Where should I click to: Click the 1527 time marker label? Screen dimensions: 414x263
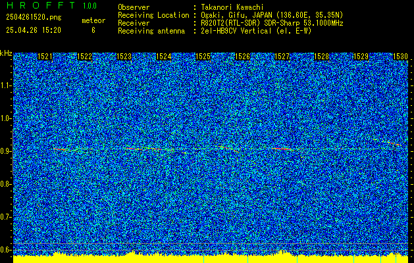[x=282, y=57]
